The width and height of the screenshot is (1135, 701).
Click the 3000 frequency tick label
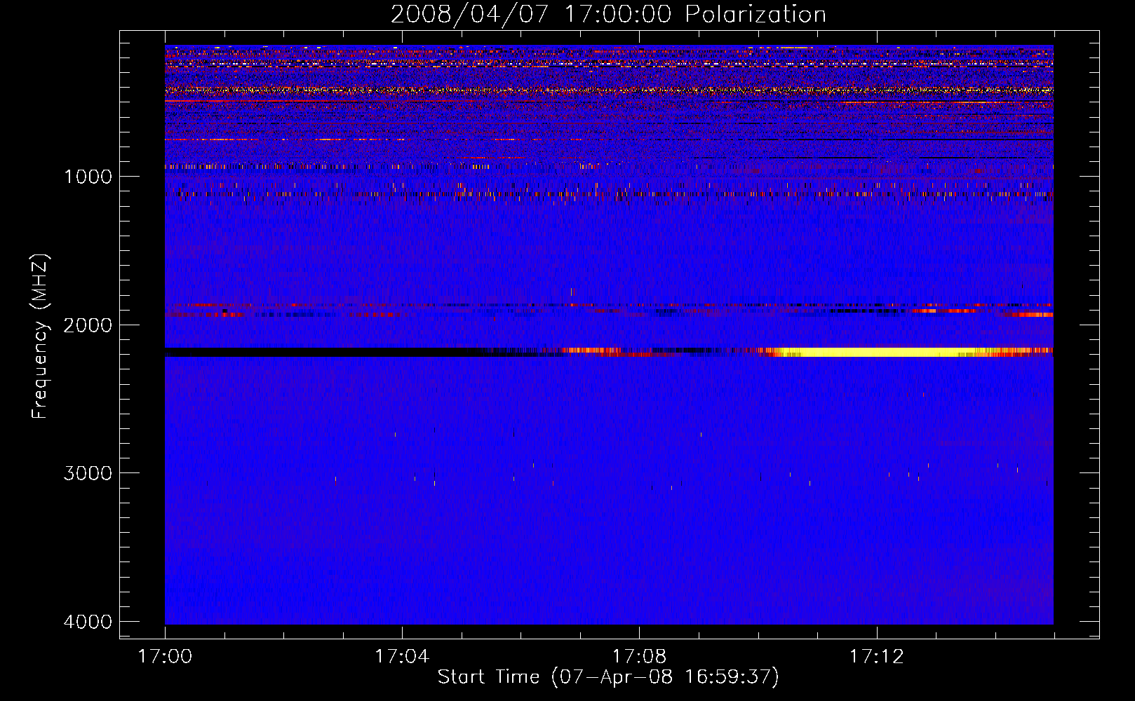click(88, 473)
